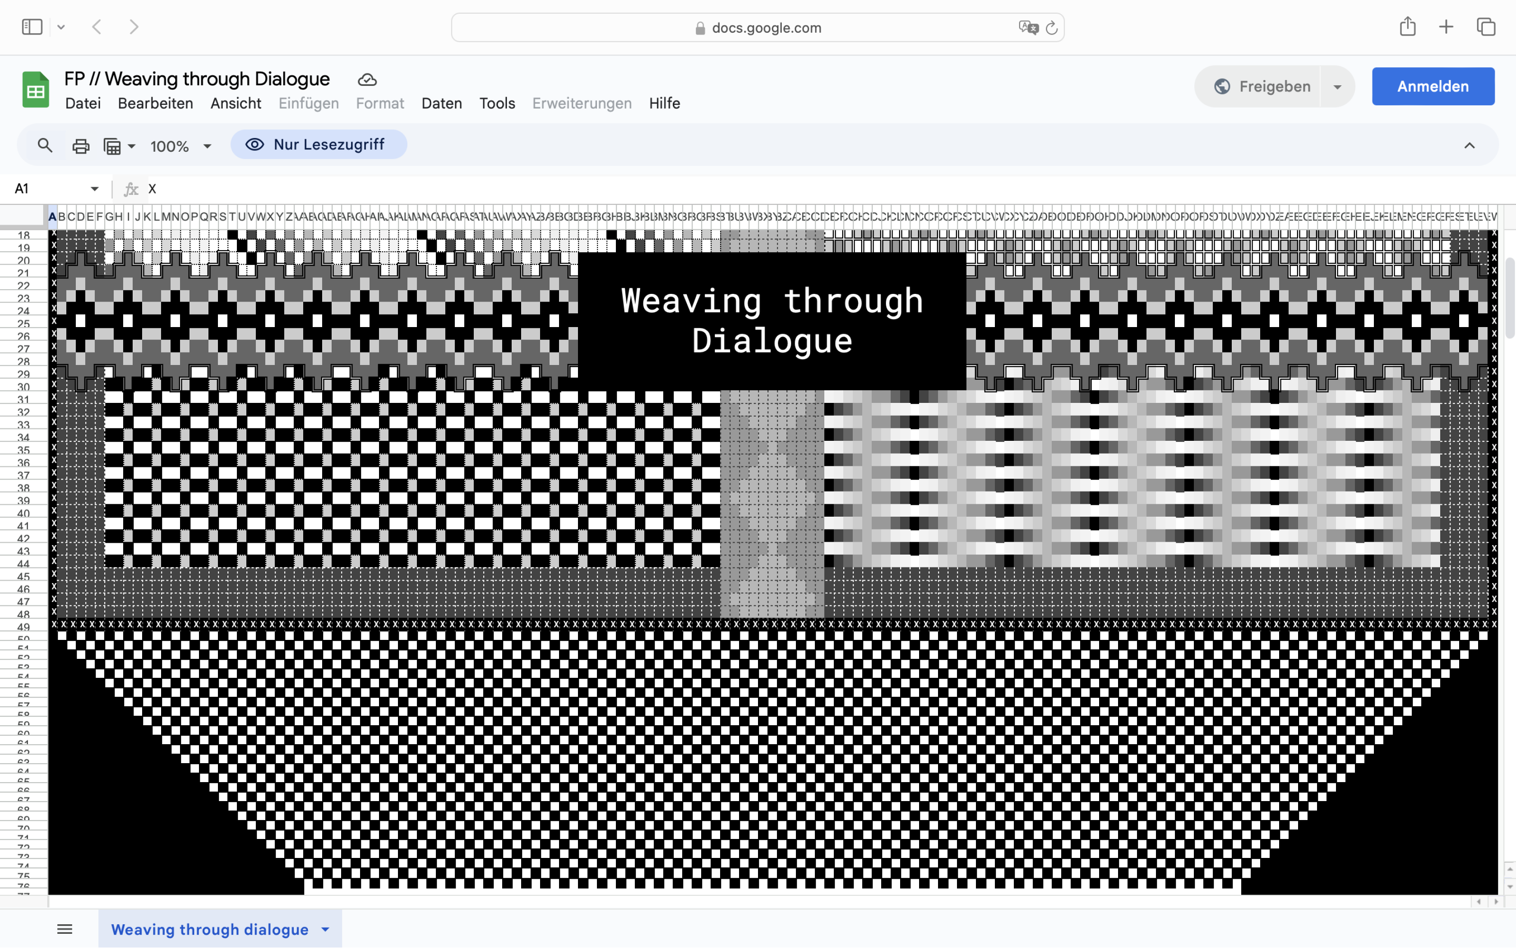The height and width of the screenshot is (948, 1516).
Task: Click the browser page reload icon
Action: pos(1052,27)
